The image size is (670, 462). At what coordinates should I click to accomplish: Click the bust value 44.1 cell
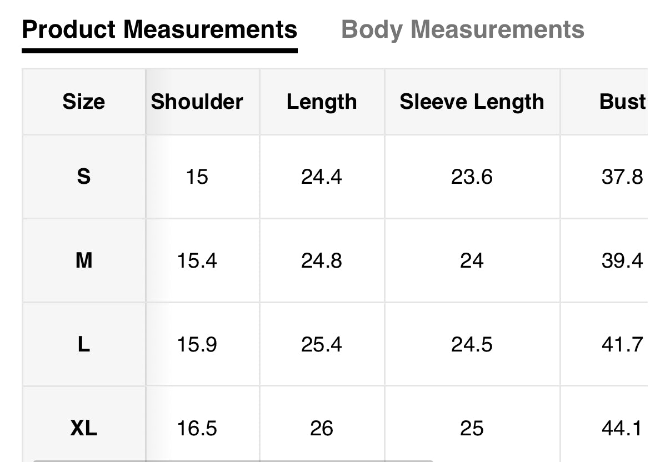point(622,428)
